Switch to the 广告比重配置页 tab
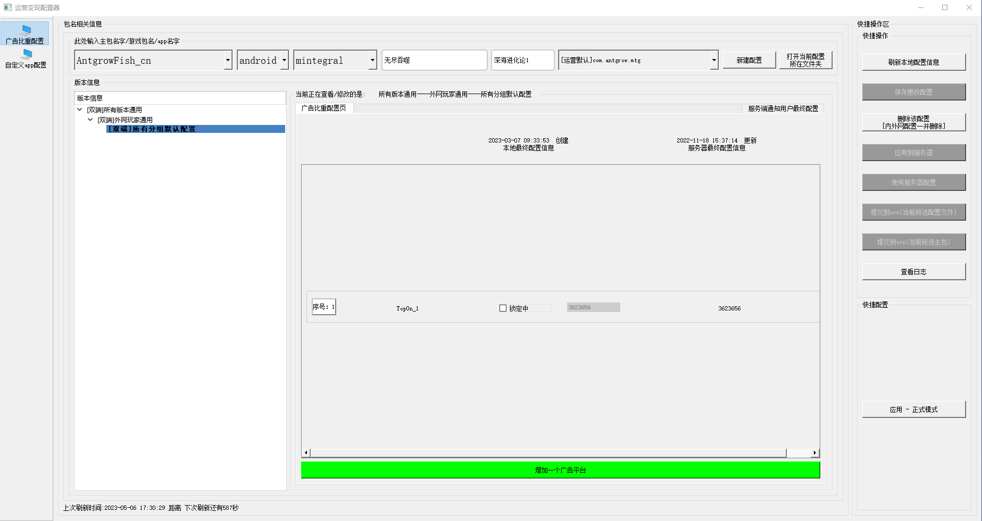This screenshot has height=521, width=982. click(x=324, y=108)
